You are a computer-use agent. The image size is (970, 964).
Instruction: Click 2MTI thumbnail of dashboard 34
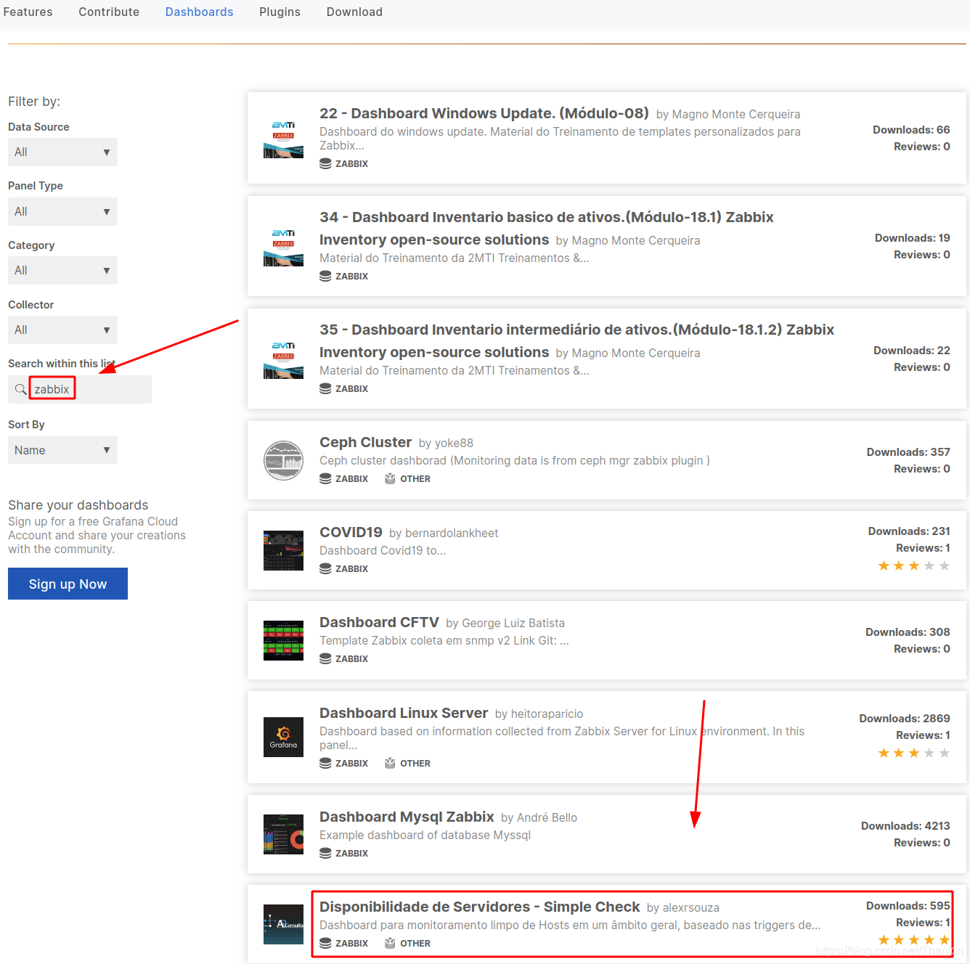point(283,246)
